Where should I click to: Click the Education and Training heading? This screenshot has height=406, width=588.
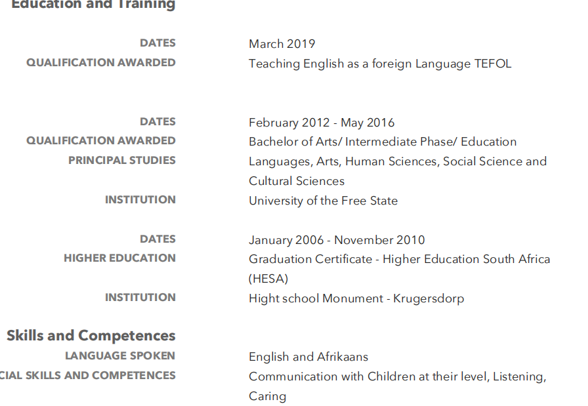(x=93, y=5)
